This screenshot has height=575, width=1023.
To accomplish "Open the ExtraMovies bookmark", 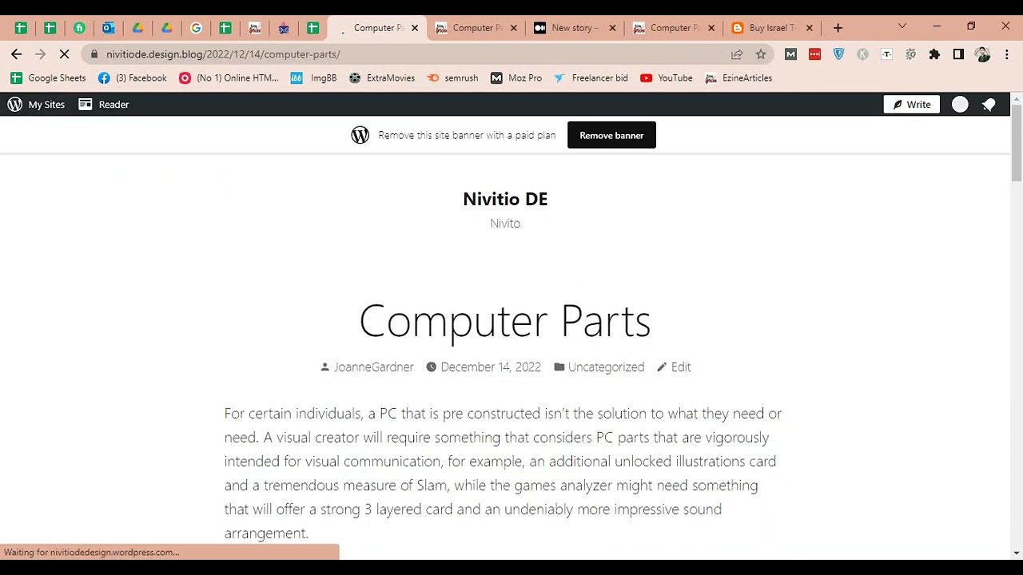I will click(382, 78).
